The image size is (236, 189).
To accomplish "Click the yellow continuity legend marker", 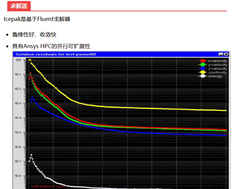I will pyautogui.click(x=203, y=72).
